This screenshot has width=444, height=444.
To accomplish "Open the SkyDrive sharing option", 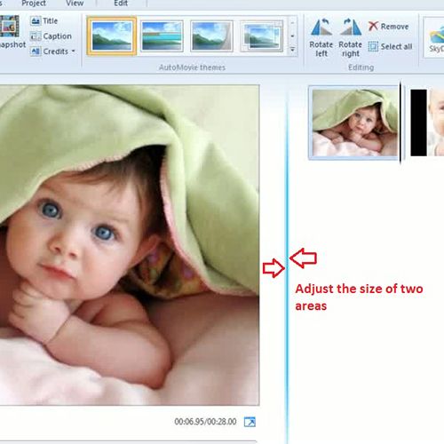I will [435, 38].
